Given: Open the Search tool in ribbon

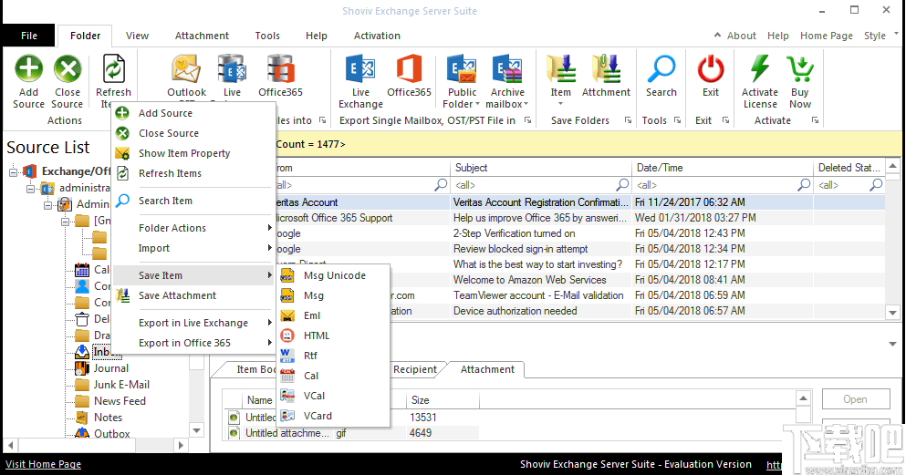Looking at the screenshot, I should 661,69.
